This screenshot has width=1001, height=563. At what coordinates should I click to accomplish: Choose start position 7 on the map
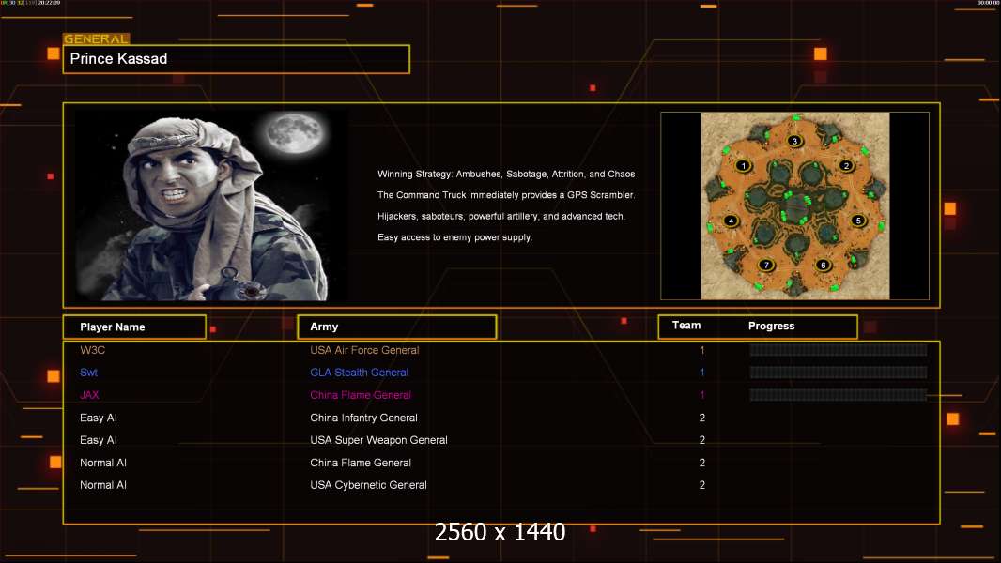[766, 266]
